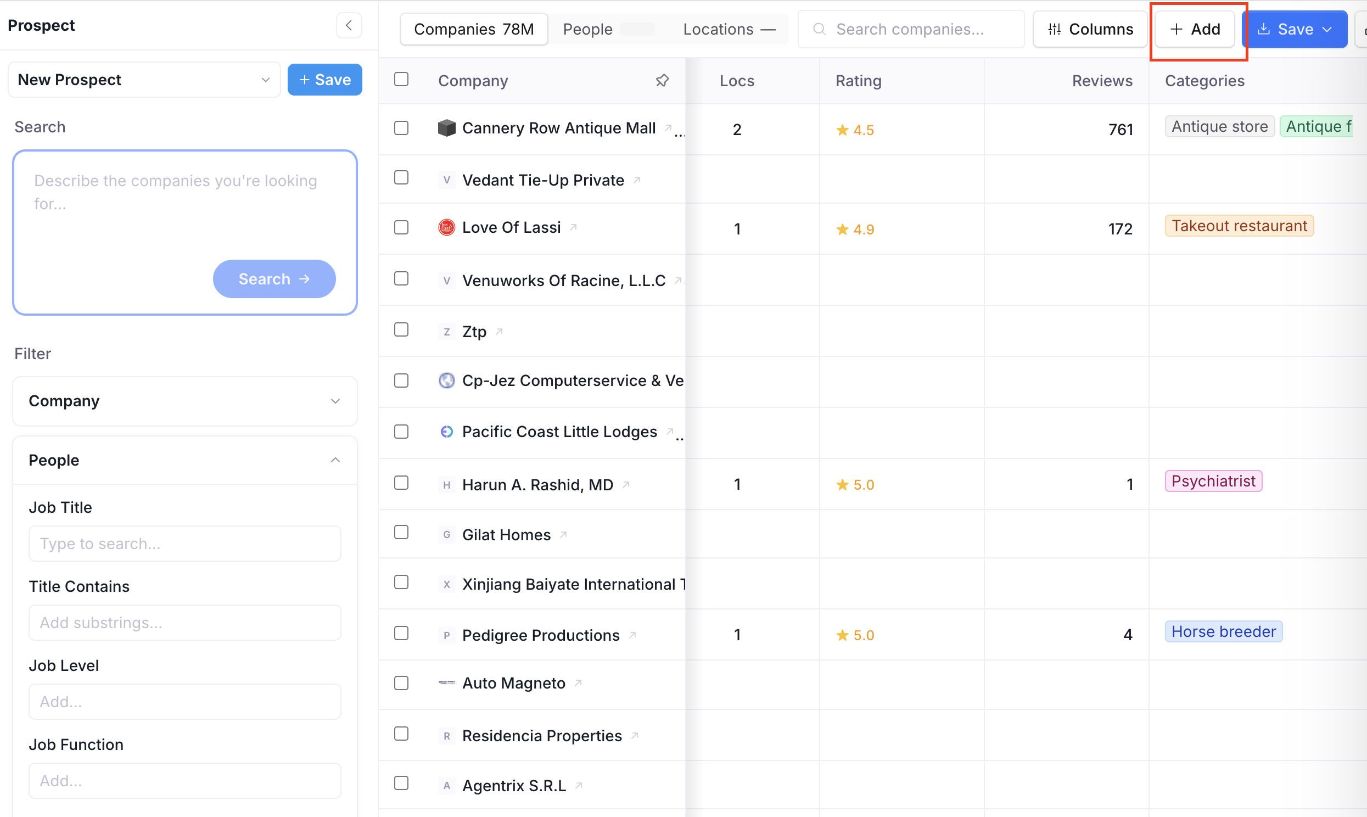This screenshot has width=1367, height=817.
Task: Switch to the Companies 78M tab
Action: 474,29
